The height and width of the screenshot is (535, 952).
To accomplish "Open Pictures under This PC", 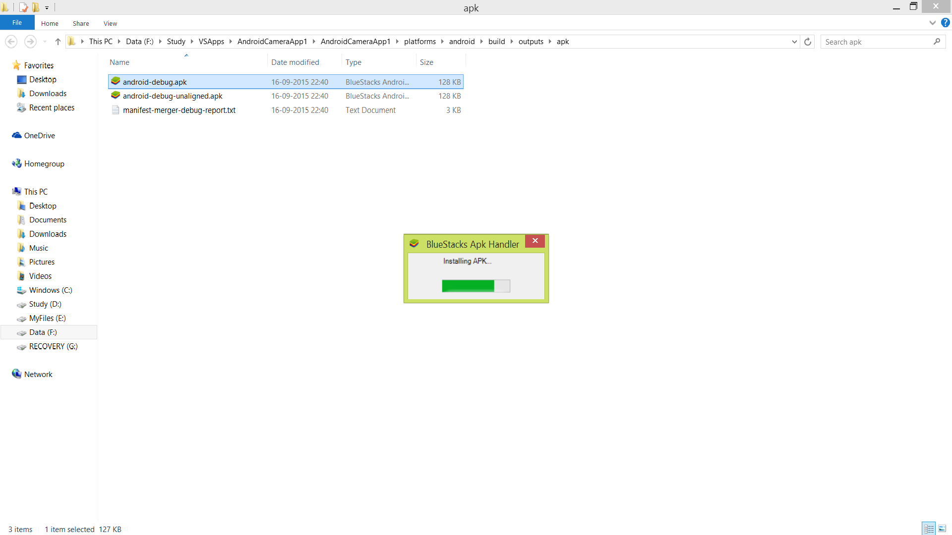I will tap(42, 262).
